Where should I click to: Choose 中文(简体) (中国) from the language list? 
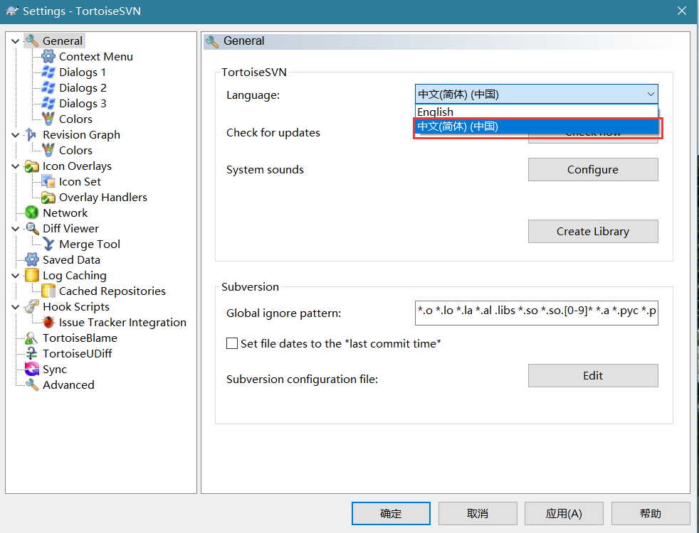pyautogui.click(x=536, y=126)
